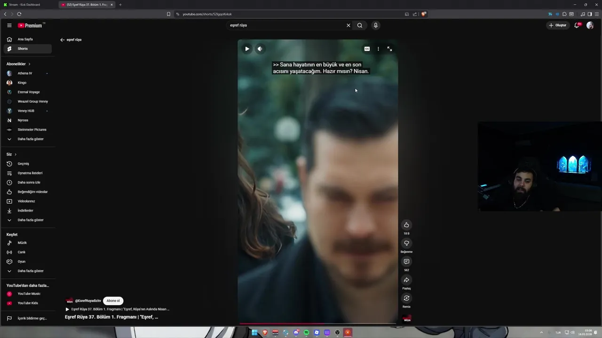Open YouTube Music link
Screen dimensions: 602x338
(x=28, y=294)
